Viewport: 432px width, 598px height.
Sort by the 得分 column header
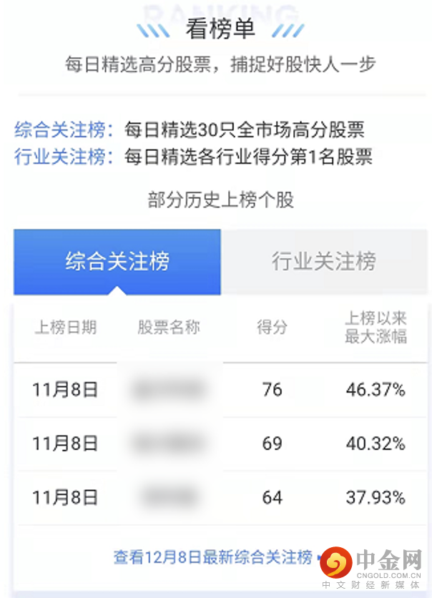pos(272,328)
